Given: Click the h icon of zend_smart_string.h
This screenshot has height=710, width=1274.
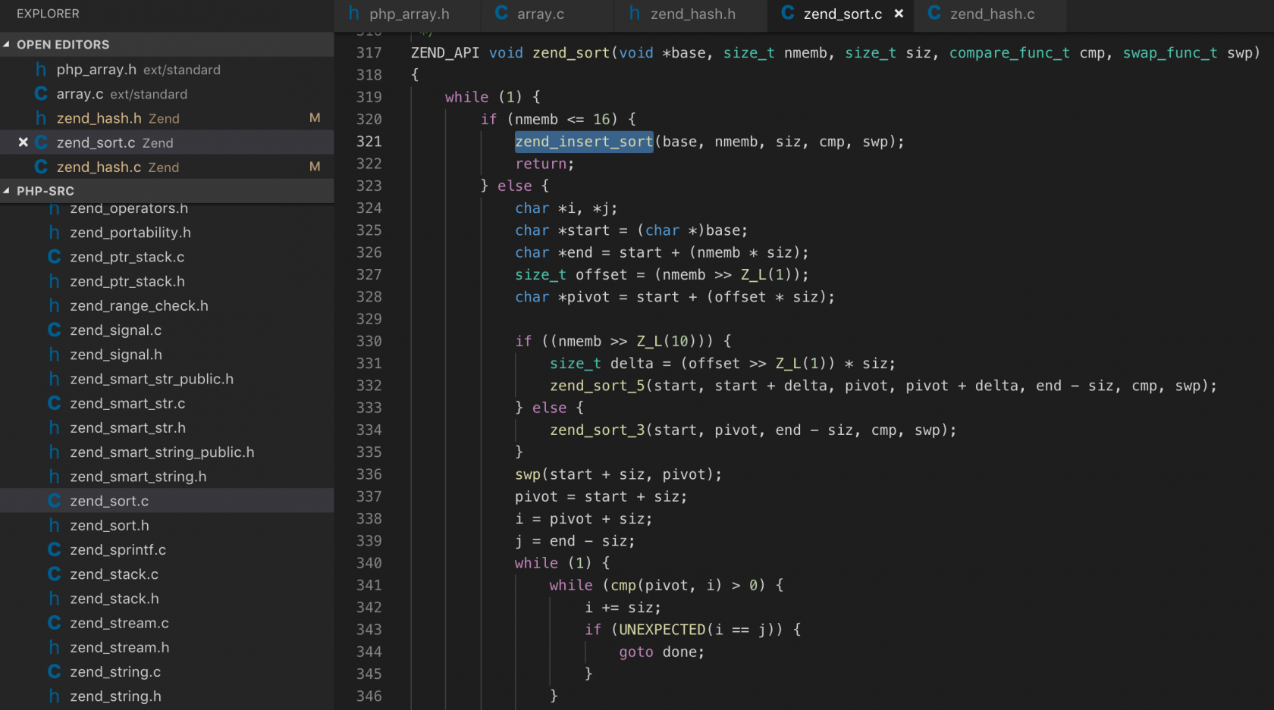Looking at the screenshot, I should (x=54, y=477).
